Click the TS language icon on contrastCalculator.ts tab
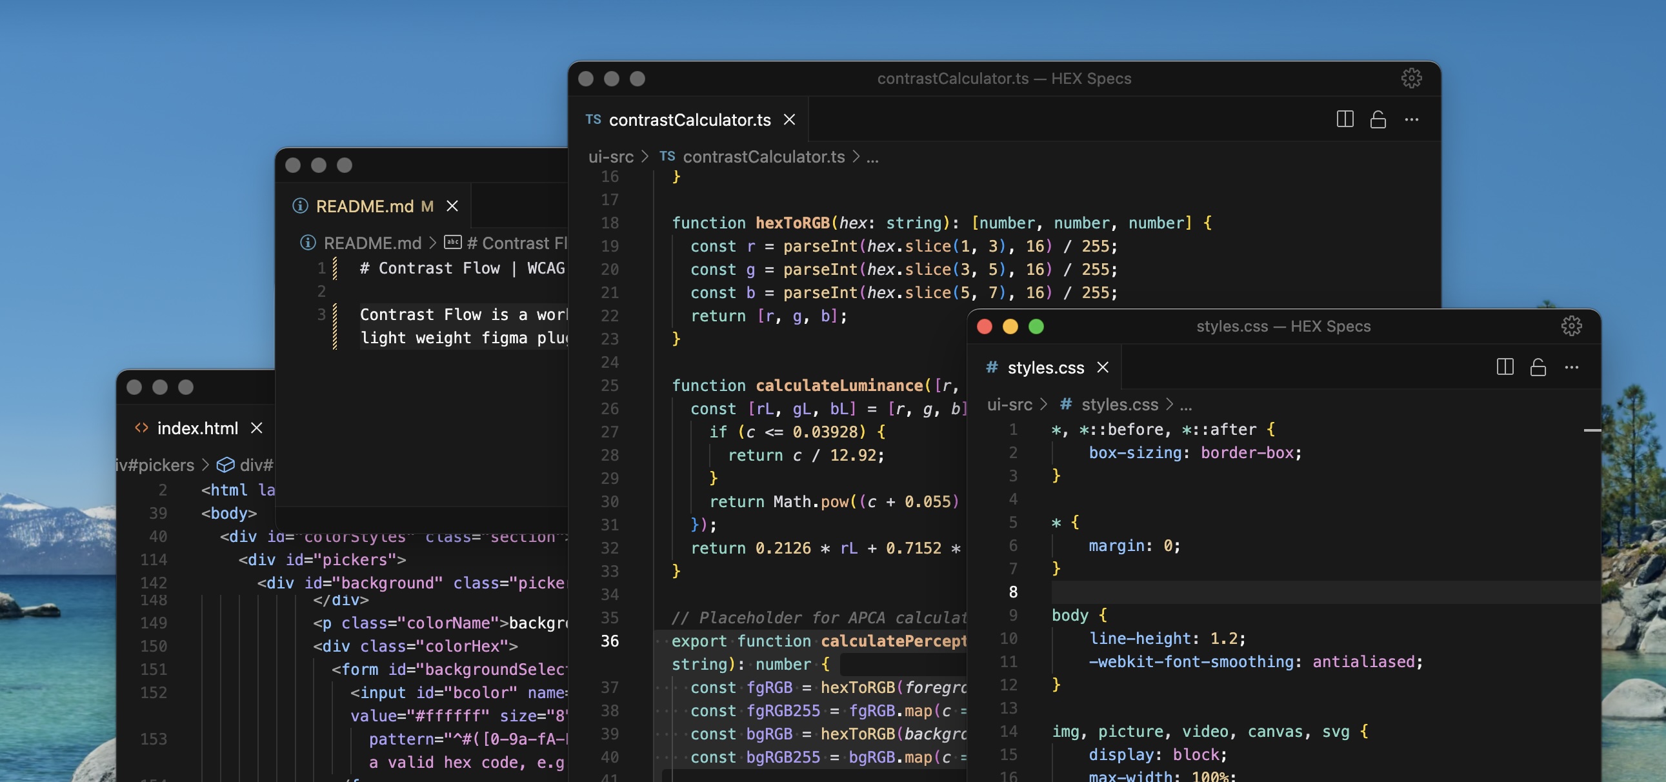The image size is (1666, 782). click(592, 119)
